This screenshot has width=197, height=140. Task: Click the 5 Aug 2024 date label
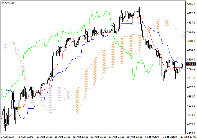pos(7,137)
